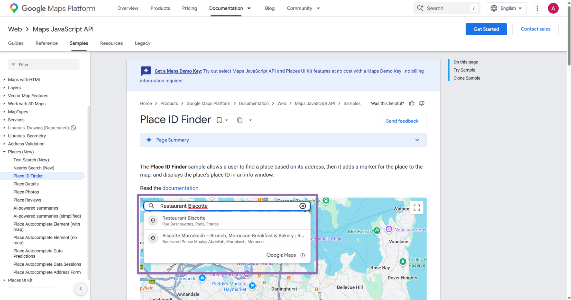Toggle map fullscreen view

416,207
